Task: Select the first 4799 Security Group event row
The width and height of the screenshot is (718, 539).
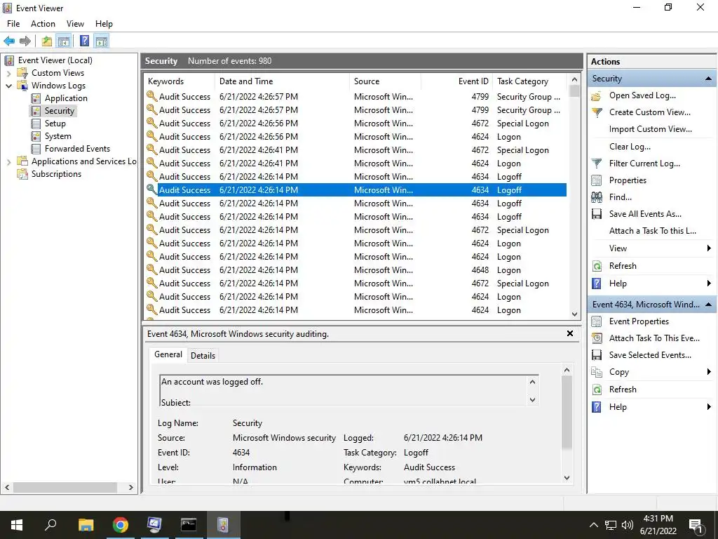Action: 355,97
